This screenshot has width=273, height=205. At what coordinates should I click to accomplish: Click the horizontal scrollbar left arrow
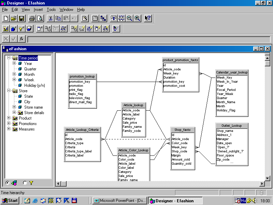tap(58, 183)
